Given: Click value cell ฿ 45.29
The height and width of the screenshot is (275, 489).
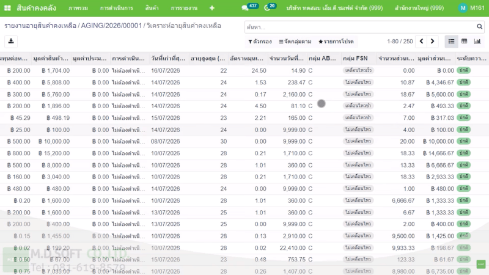Looking at the screenshot, I should pos(20,118).
